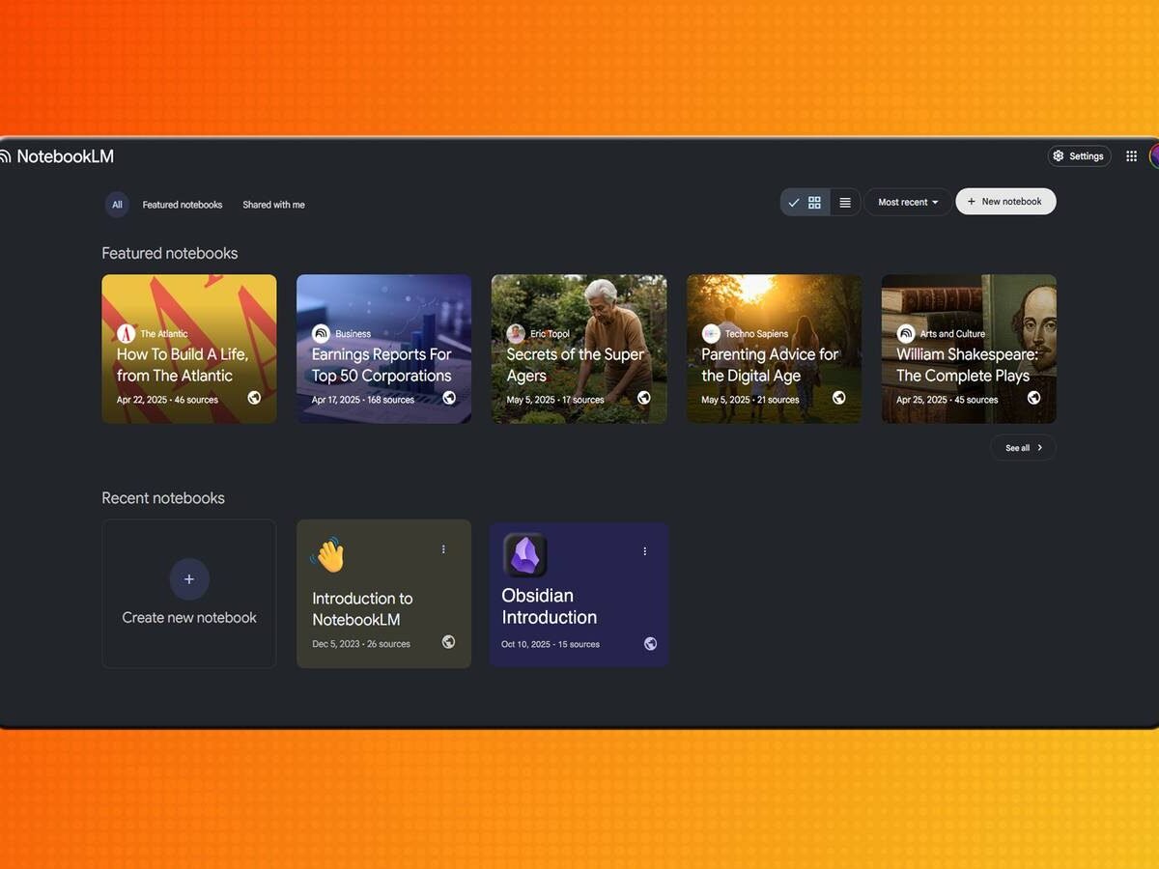
Task: Open the Google apps grid icon
Action: click(x=1131, y=156)
